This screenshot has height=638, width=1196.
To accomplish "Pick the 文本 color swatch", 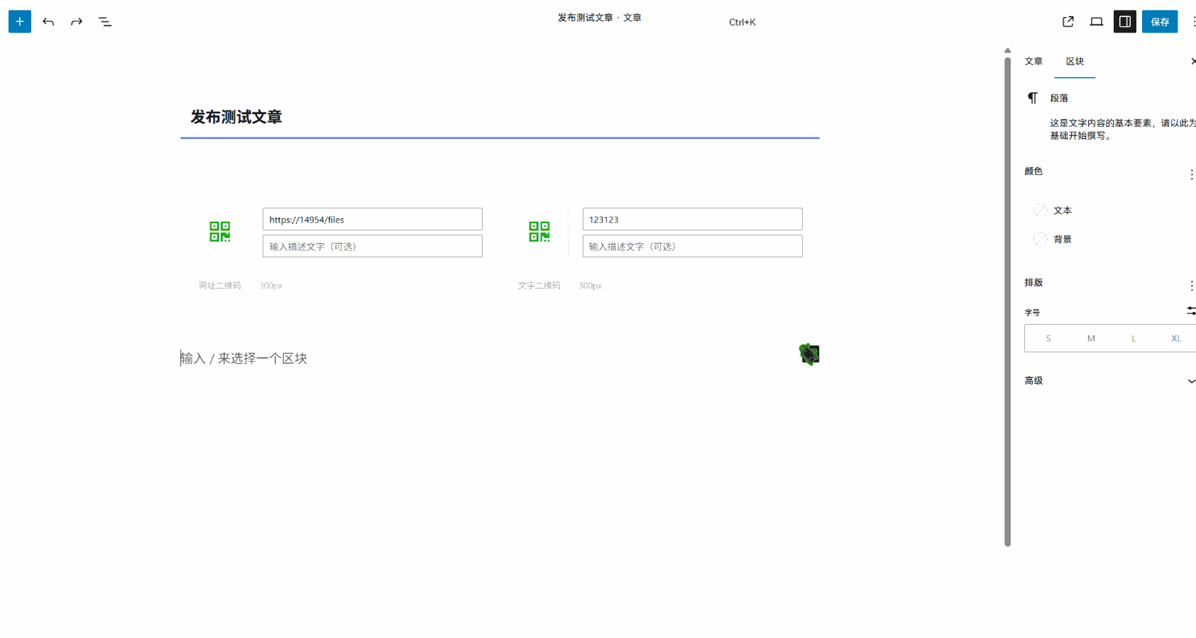I will pos(1041,210).
